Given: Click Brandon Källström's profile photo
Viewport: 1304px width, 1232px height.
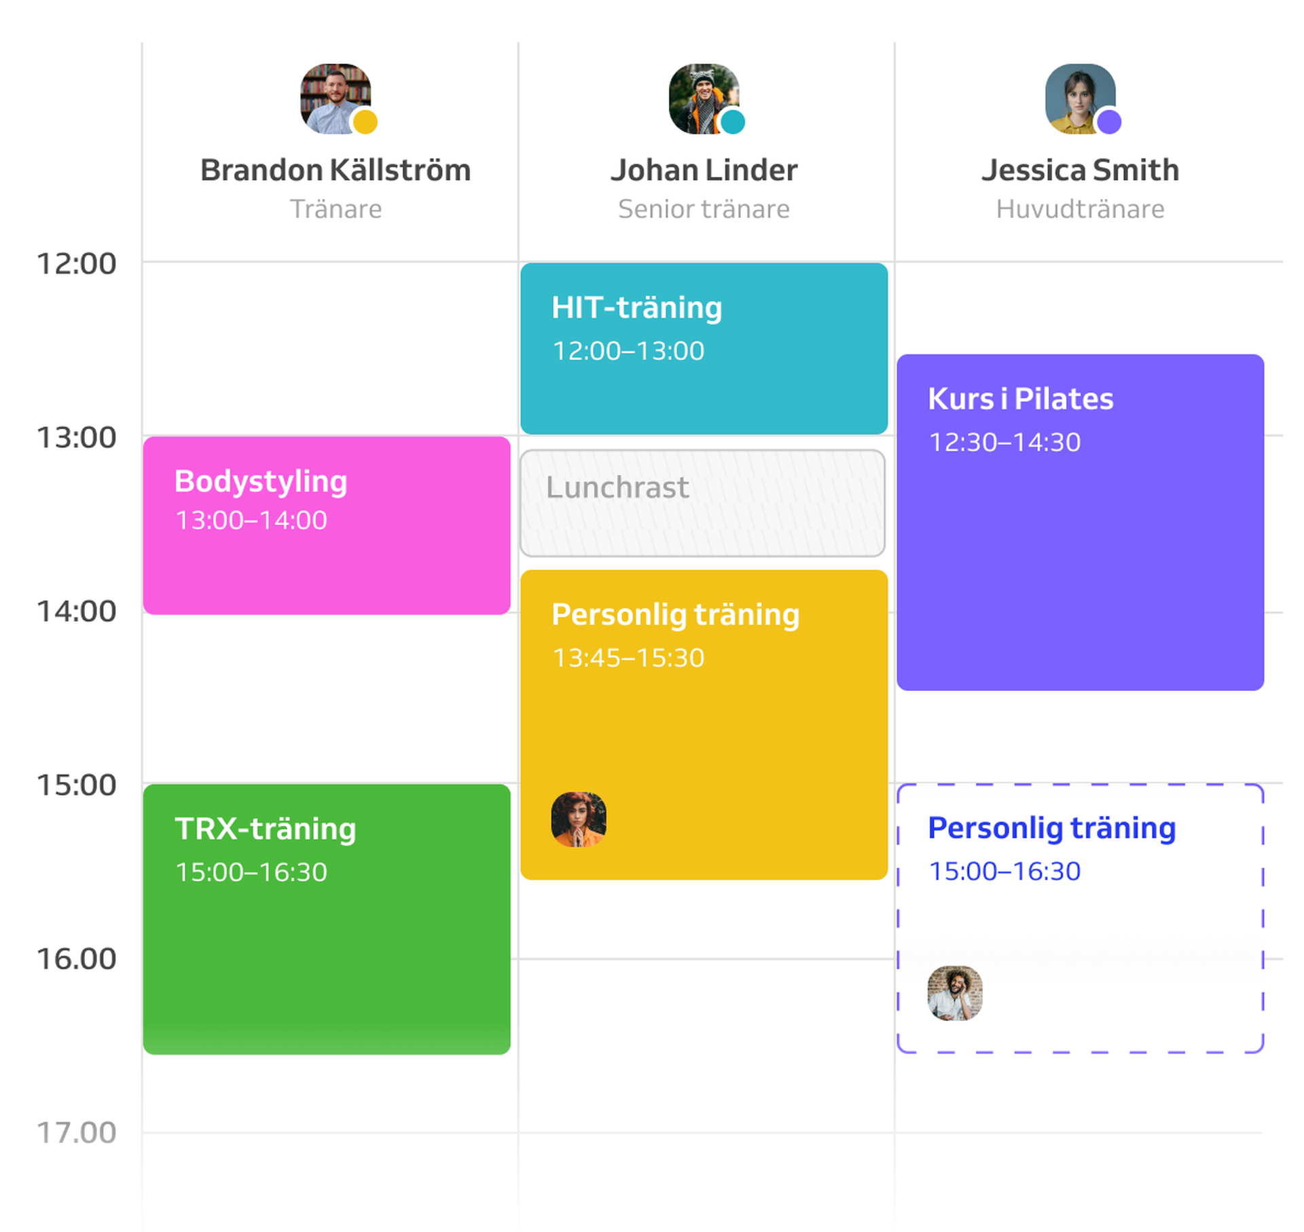Looking at the screenshot, I should [x=333, y=96].
